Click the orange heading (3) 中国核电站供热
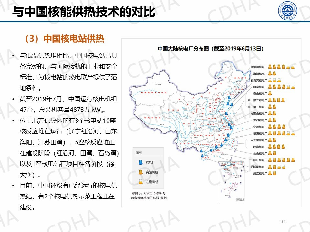This screenshot has width=310, height=232. point(65,39)
